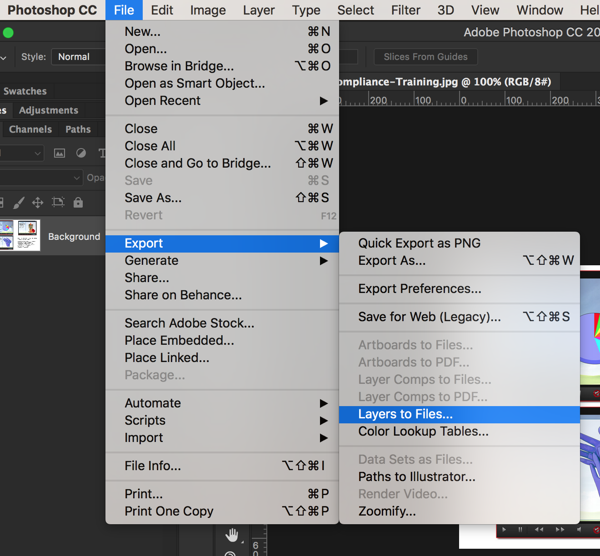Switch to the Paths tab

point(78,129)
